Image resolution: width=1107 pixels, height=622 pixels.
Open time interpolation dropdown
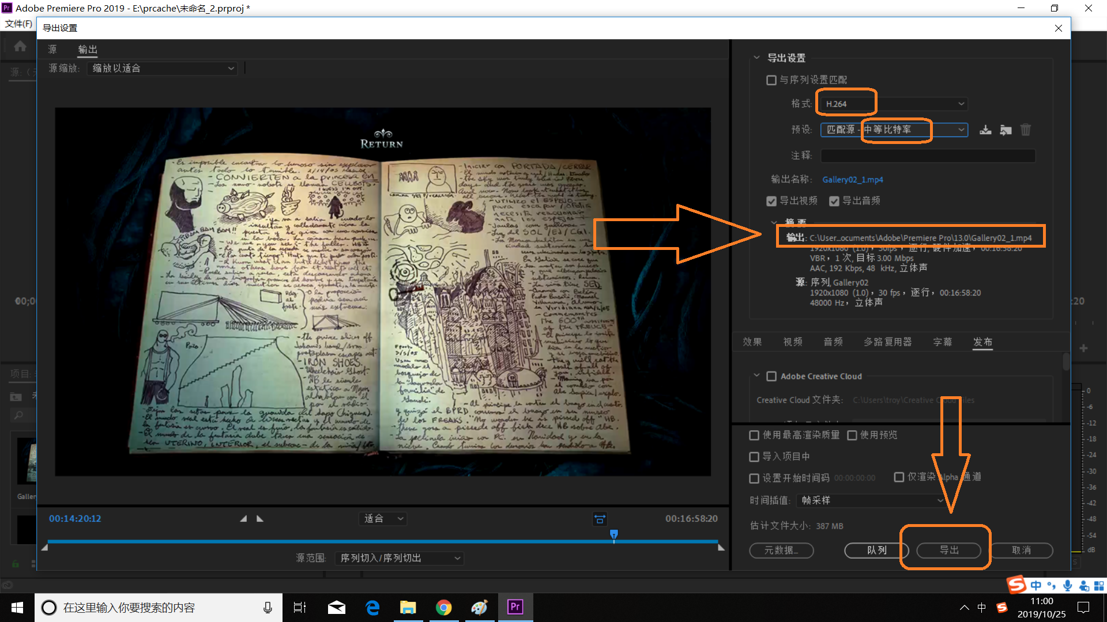872,500
